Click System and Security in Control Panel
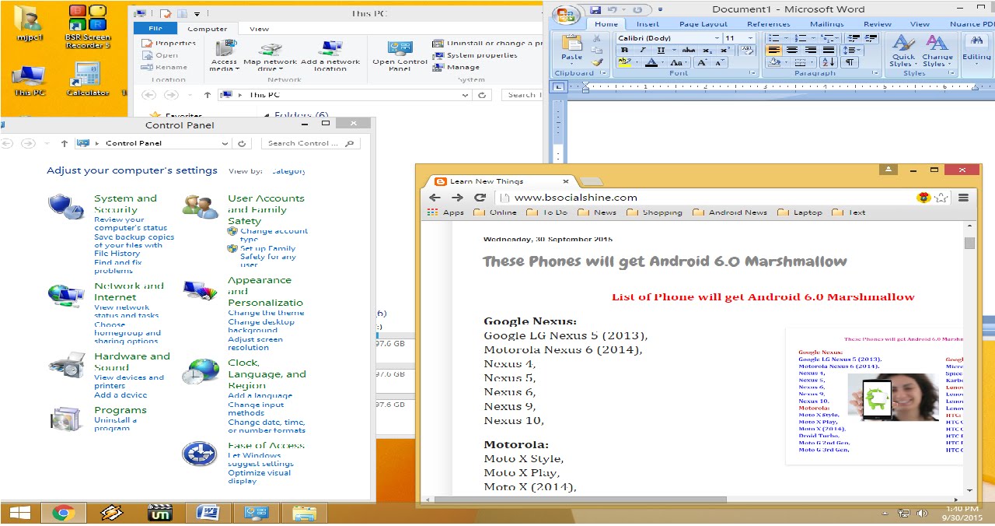 point(125,204)
